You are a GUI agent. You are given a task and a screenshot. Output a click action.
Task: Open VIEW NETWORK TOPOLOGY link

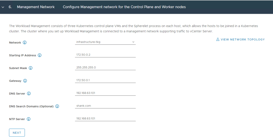pyautogui.click(x=240, y=39)
